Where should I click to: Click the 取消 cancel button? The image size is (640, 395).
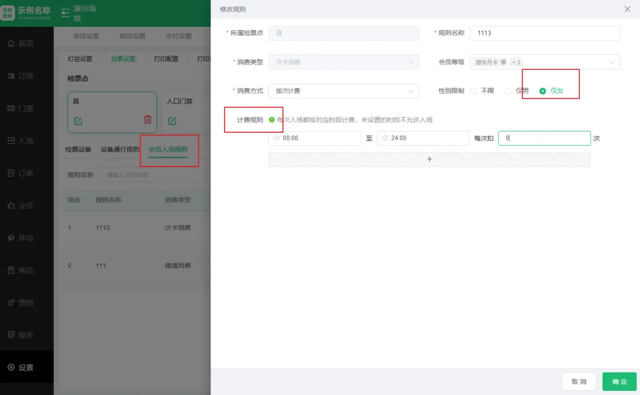pyautogui.click(x=578, y=381)
